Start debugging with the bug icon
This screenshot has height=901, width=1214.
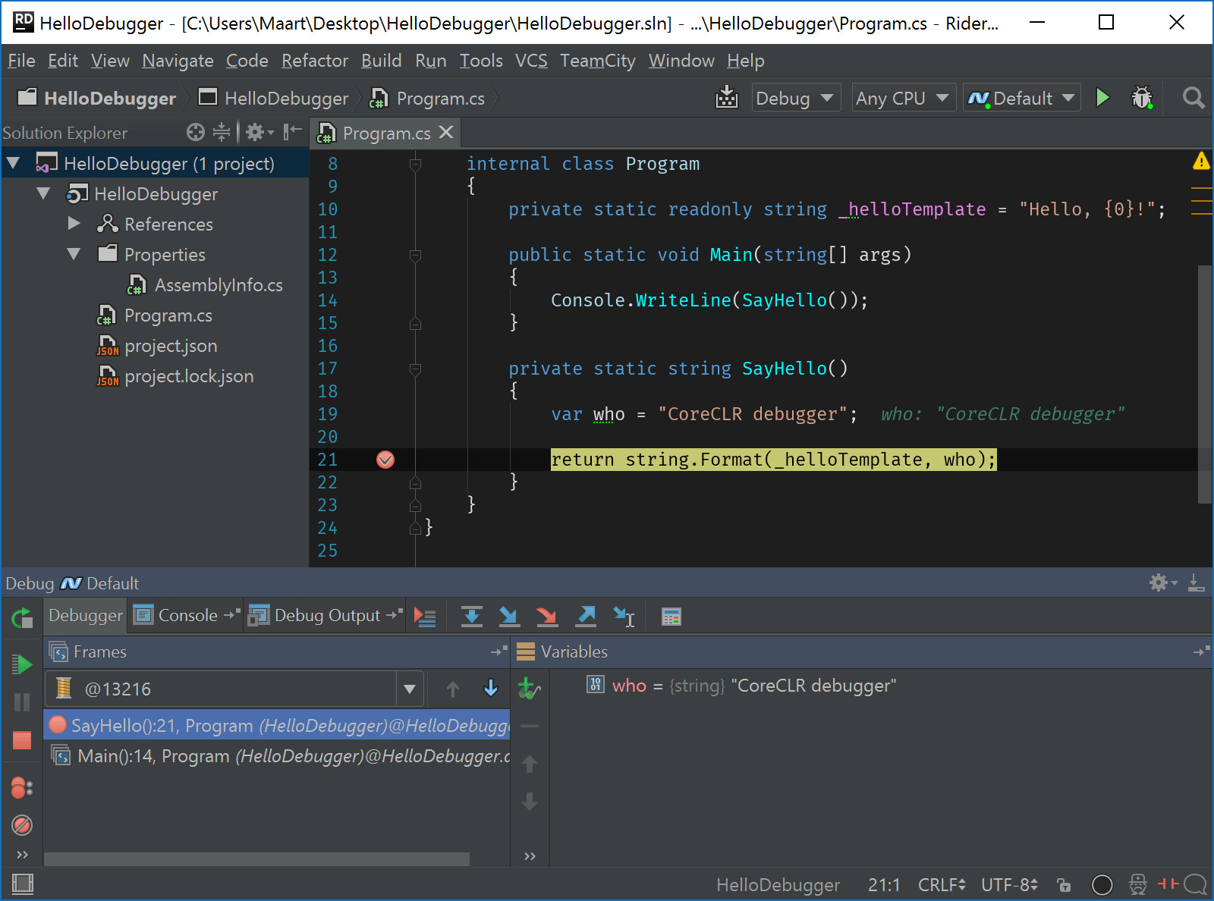coord(1142,98)
